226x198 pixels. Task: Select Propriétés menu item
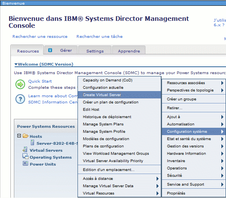[194, 193]
